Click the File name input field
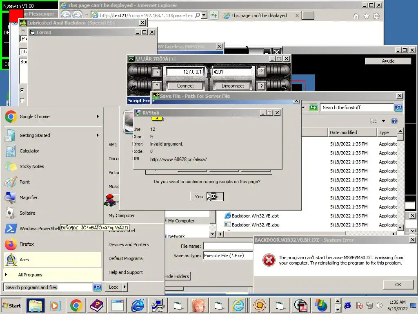Viewport: 418px width, 314px height. point(228,246)
